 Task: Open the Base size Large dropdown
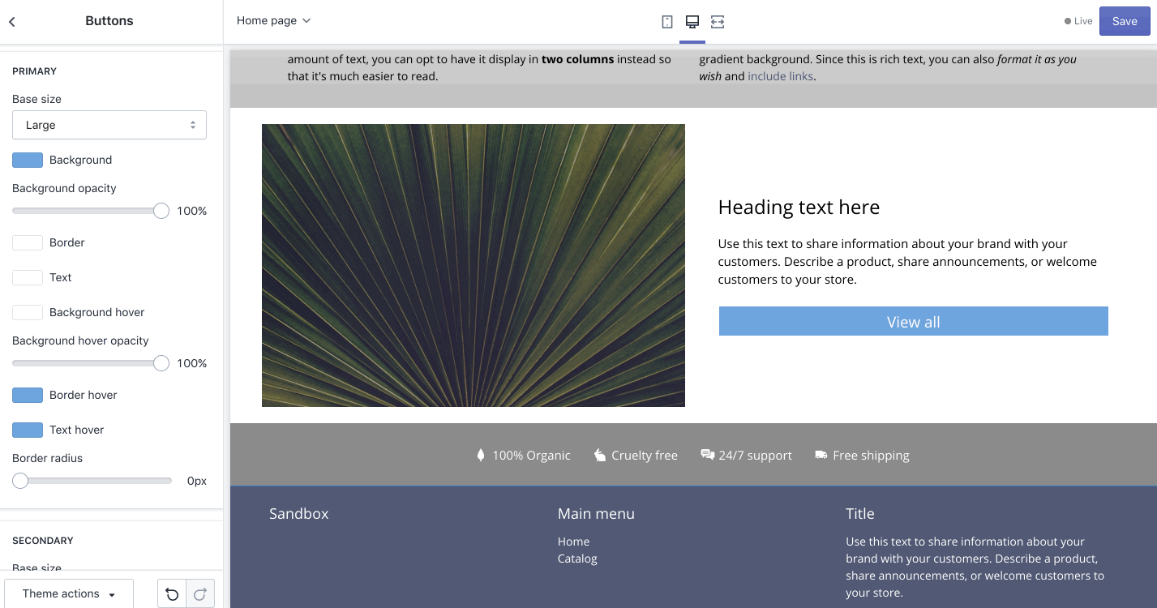109,125
